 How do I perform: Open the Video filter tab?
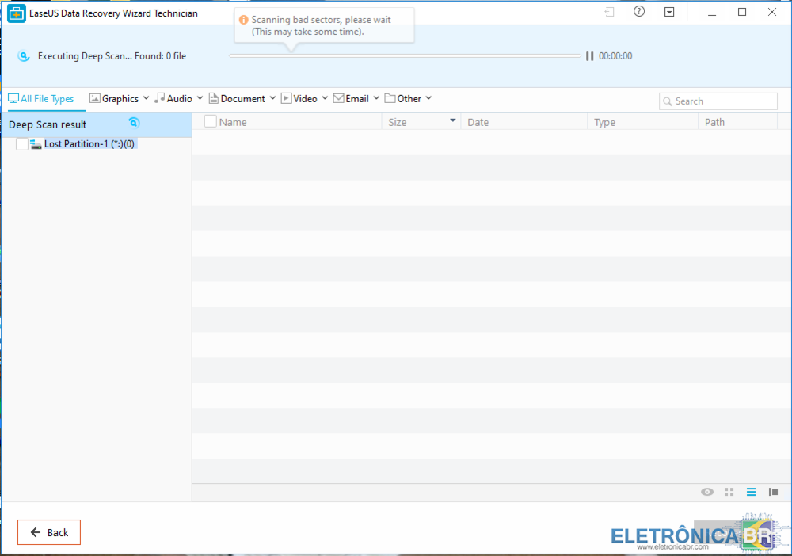click(299, 99)
